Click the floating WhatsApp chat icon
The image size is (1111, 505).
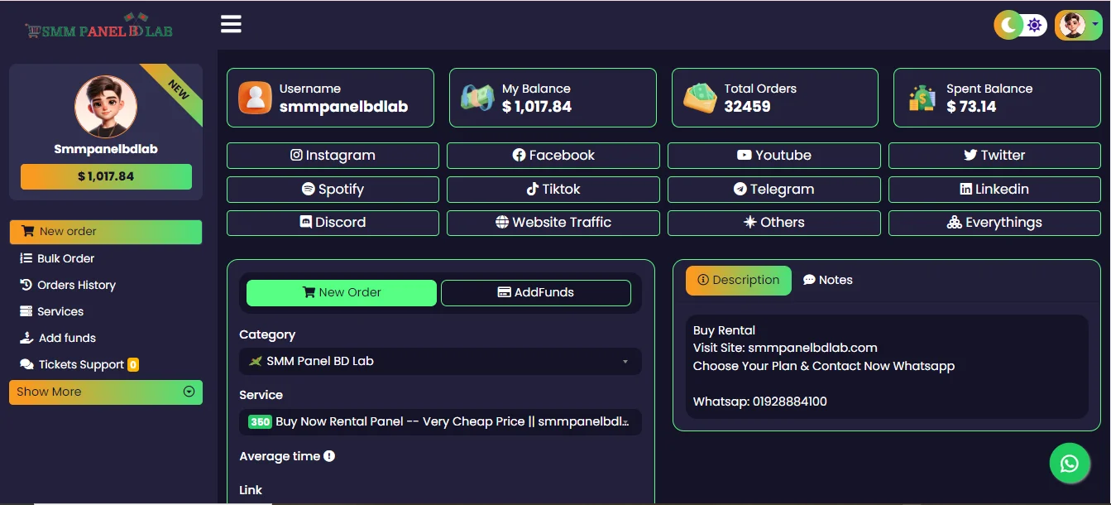[x=1070, y=464]
